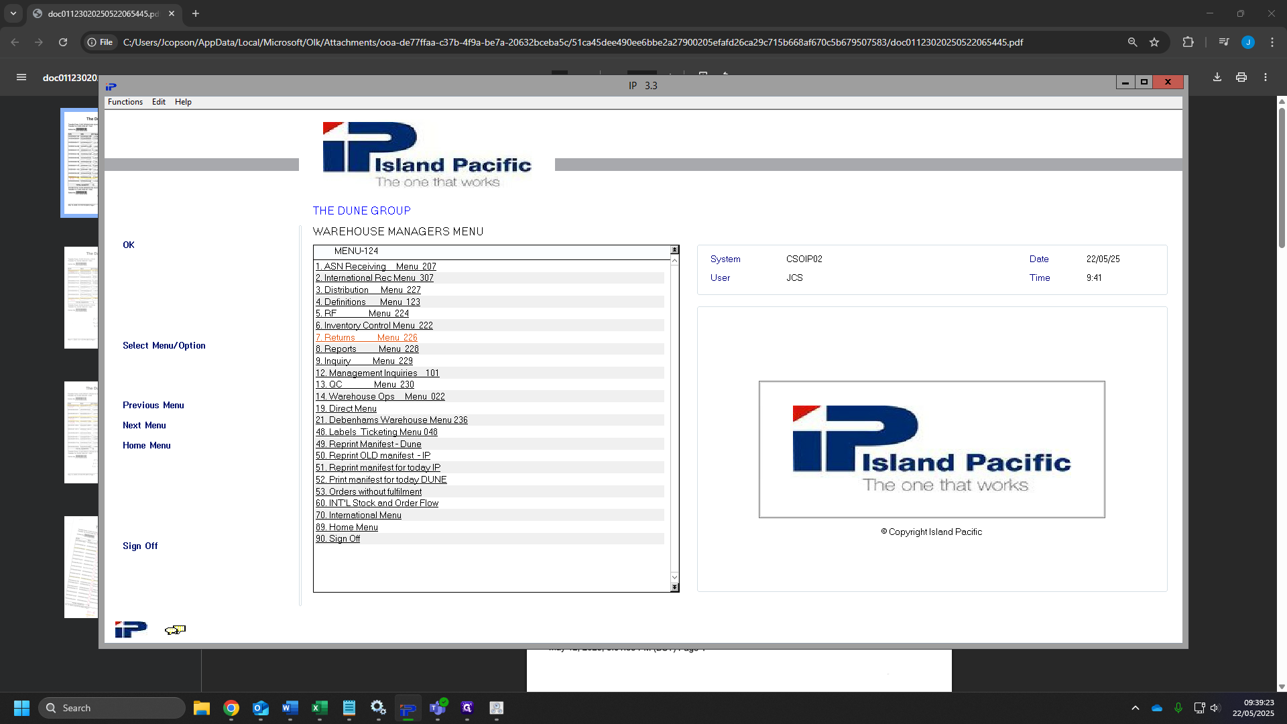
Task: Select 3. Distribution Menu 227
Action: (x=368, y=290)
